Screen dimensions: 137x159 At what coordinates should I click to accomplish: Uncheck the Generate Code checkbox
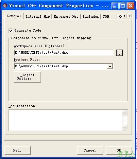click(11, 31)
